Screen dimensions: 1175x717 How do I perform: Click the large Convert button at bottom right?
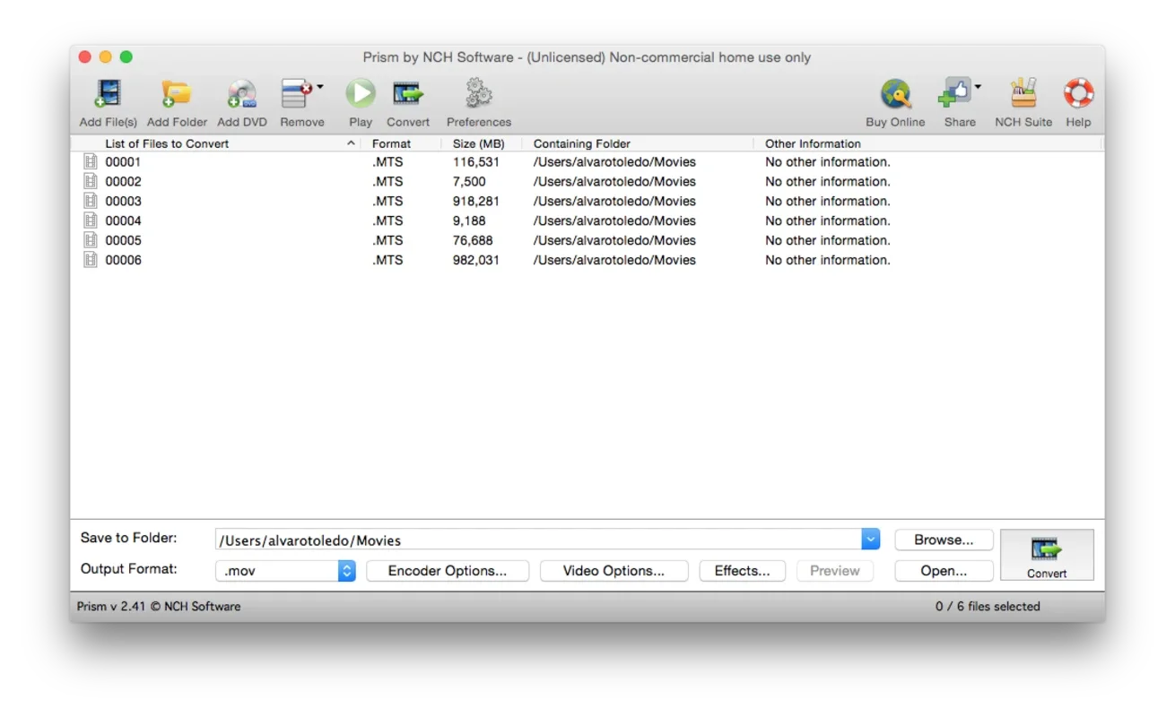click(1047, 555)
